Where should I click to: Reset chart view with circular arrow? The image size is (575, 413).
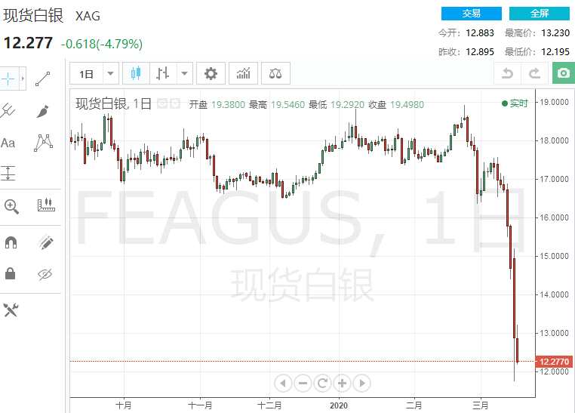point(322,384)
